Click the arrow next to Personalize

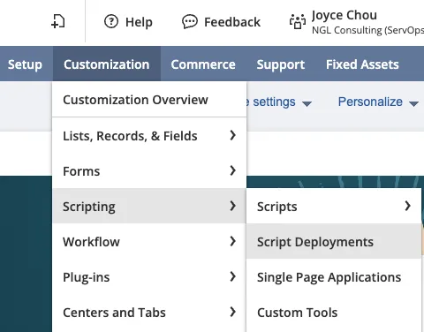coord(413,103)
